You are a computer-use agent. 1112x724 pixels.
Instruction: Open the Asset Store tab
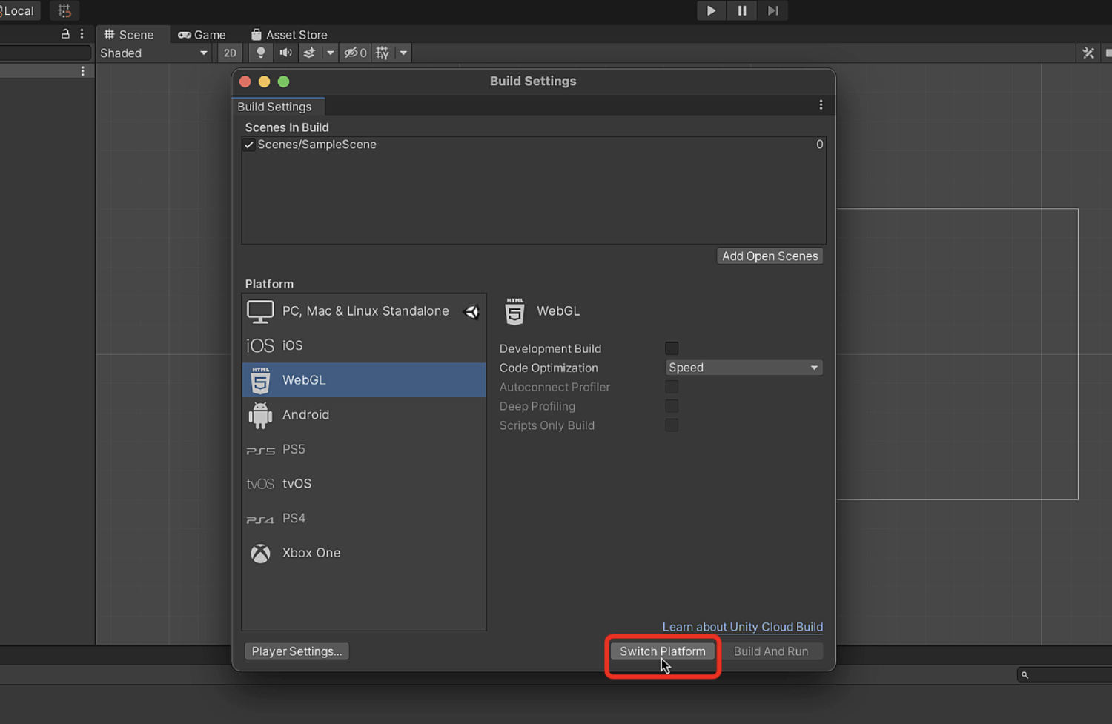click(289, 35)
